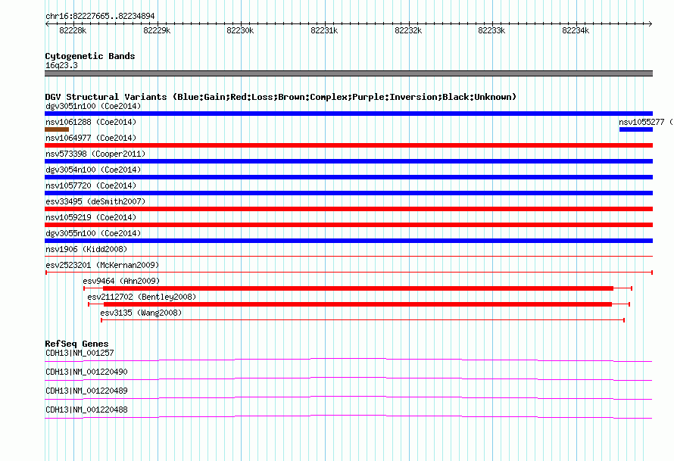Click the thin red line for esv3135
Screen dimensions: 674x461
point(362,320)
